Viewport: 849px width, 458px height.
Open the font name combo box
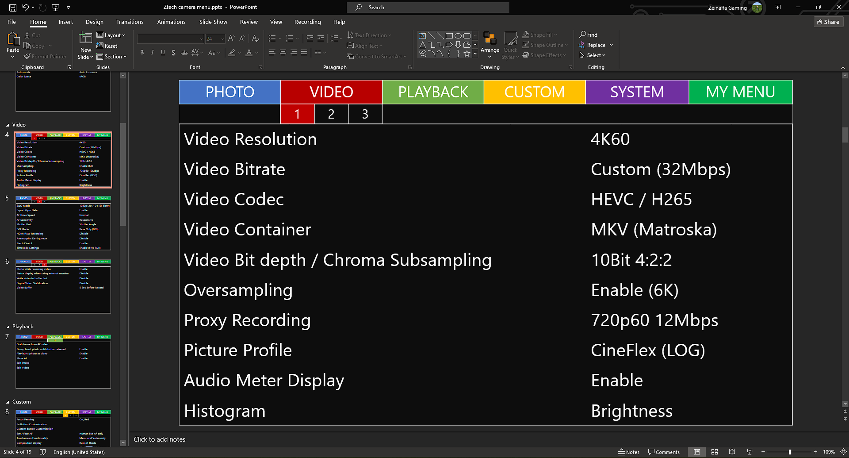[170, 39]
